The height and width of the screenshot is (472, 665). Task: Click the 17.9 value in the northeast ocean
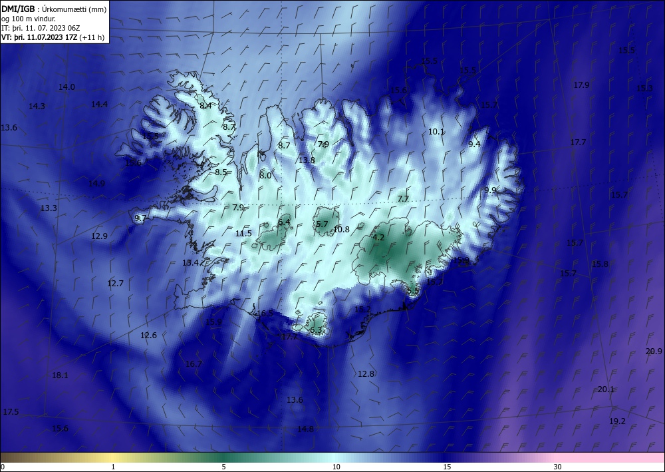pos(581,85)
